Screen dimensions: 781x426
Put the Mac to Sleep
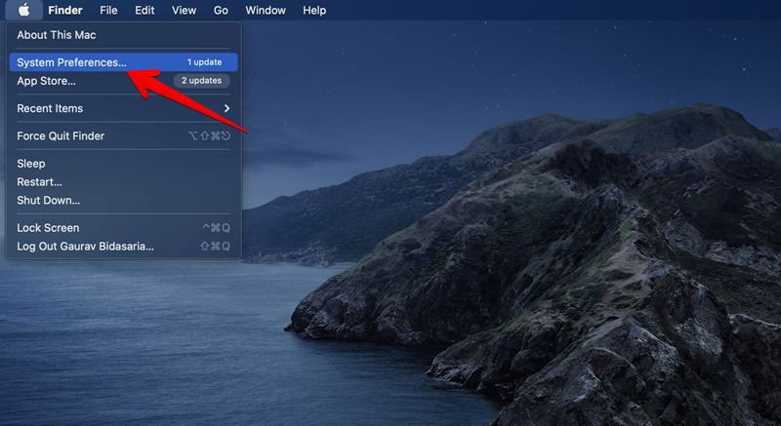click(x=31, y=163)
